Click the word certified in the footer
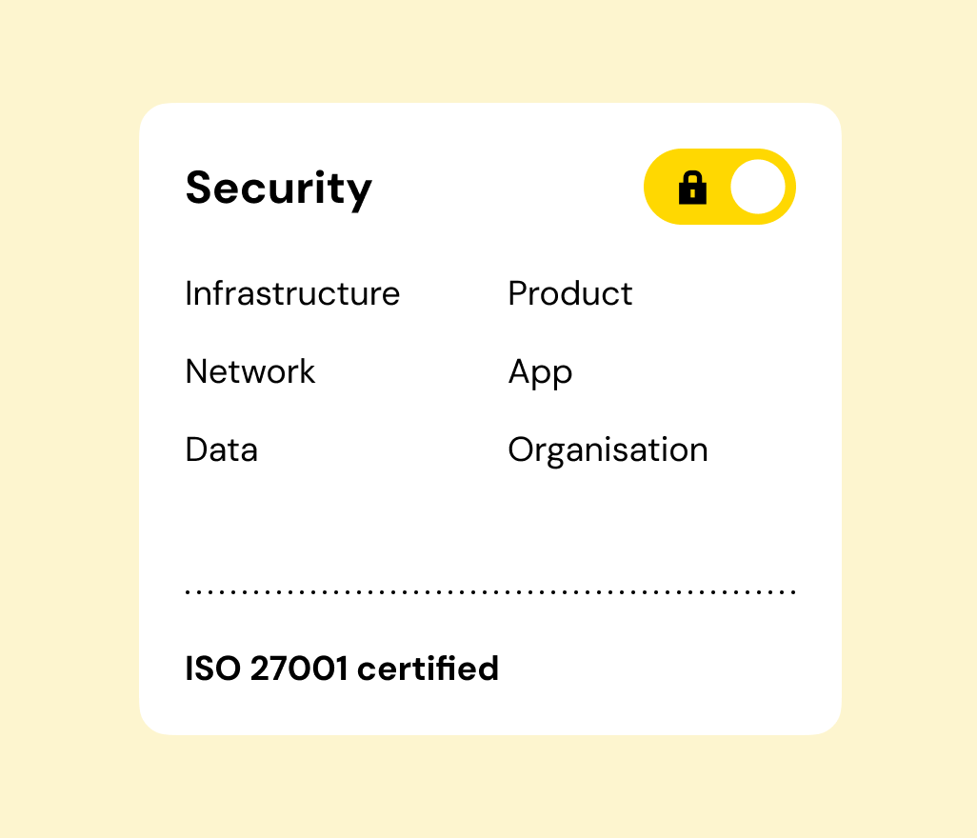Image resolution: width=977 pixels, height=838 pixels. (428, 668)
